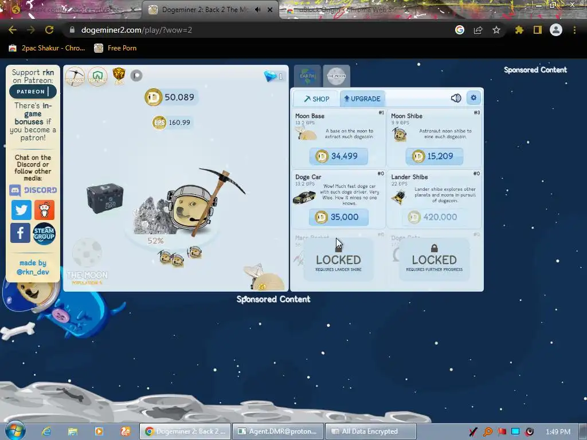Open the 2pac Shakur bookmark
The height and width of the screenshot is (440, 587).
click(47, 48)
